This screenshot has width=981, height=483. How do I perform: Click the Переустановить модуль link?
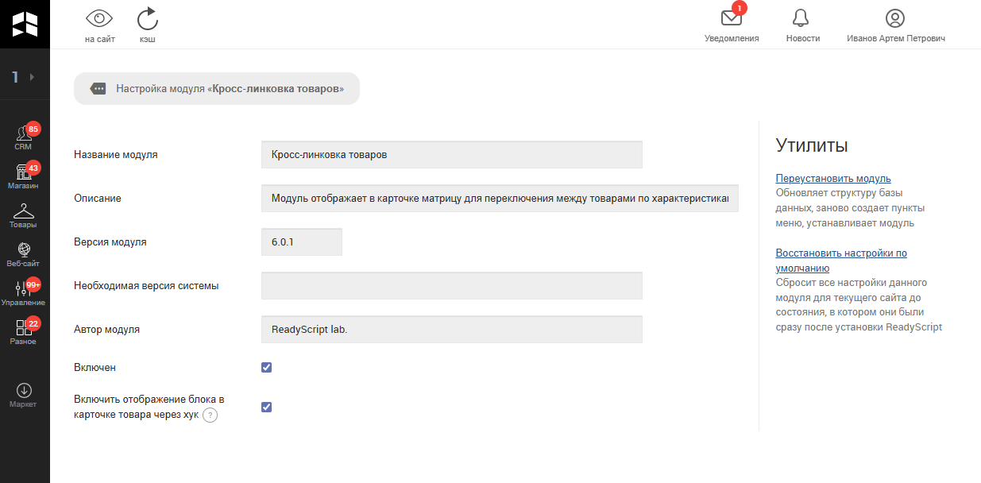pyautogui.click(x=832, y=179)
